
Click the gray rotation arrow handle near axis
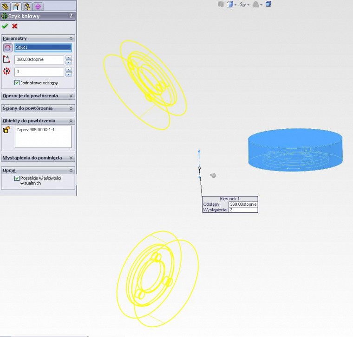213,175
